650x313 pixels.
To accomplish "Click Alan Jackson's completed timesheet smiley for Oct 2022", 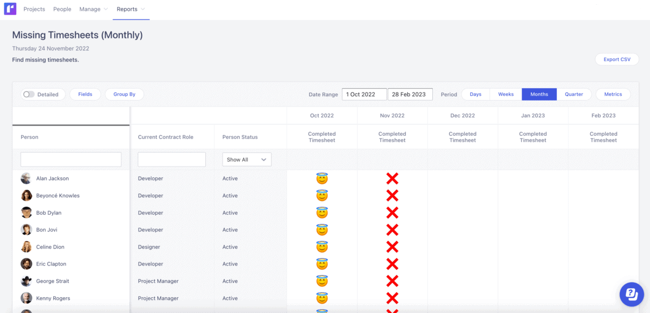I will pyautogui.click(x=322, y=178).
